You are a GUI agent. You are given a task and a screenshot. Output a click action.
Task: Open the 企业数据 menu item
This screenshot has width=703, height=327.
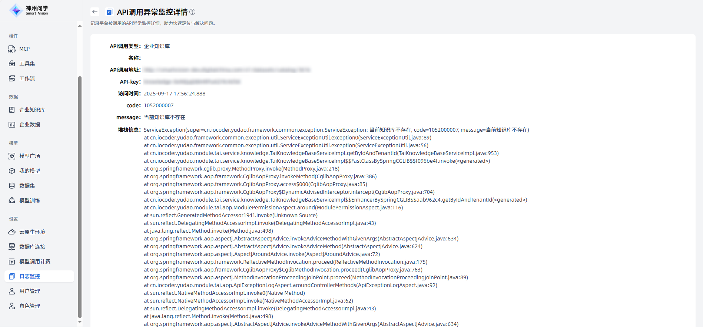coord(30,125)
